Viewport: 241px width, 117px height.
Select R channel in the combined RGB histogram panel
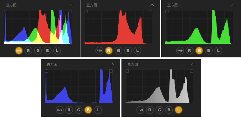pos(28,51)
